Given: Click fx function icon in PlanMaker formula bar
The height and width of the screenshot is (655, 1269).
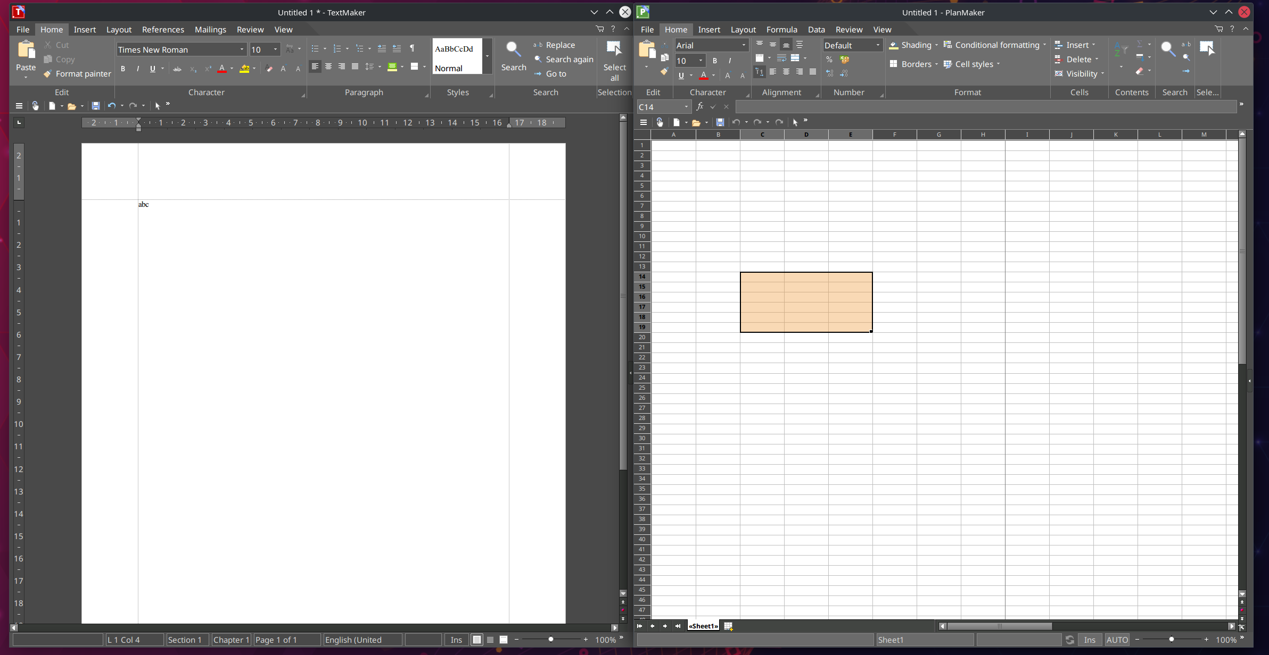Looking at the screenshot, I should [x=700, y=106].
